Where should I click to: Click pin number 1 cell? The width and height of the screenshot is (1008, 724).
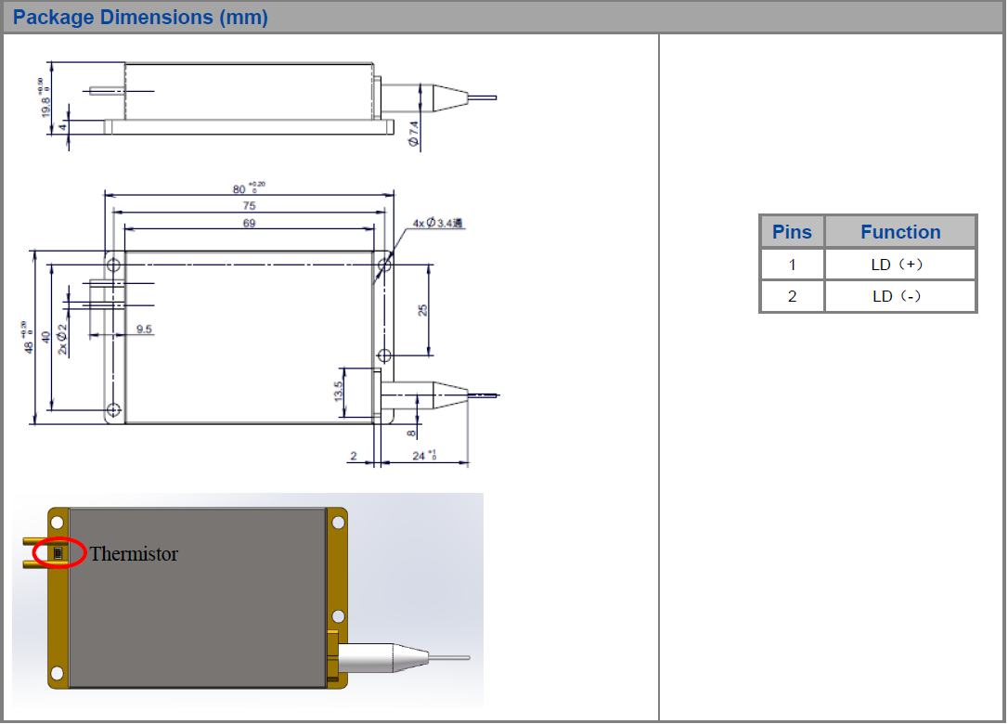(792, 265)
